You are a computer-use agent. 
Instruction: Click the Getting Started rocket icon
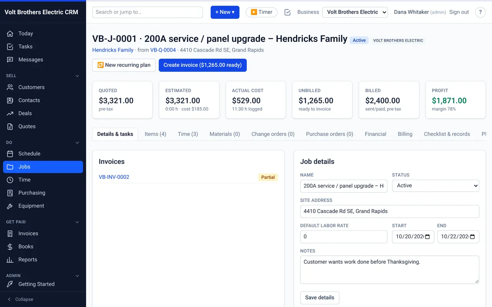(10, 284)
